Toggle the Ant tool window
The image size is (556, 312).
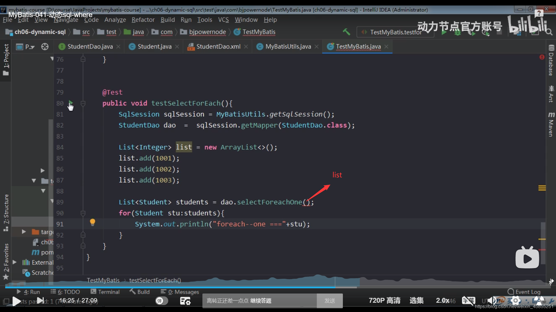click(551, 94)
